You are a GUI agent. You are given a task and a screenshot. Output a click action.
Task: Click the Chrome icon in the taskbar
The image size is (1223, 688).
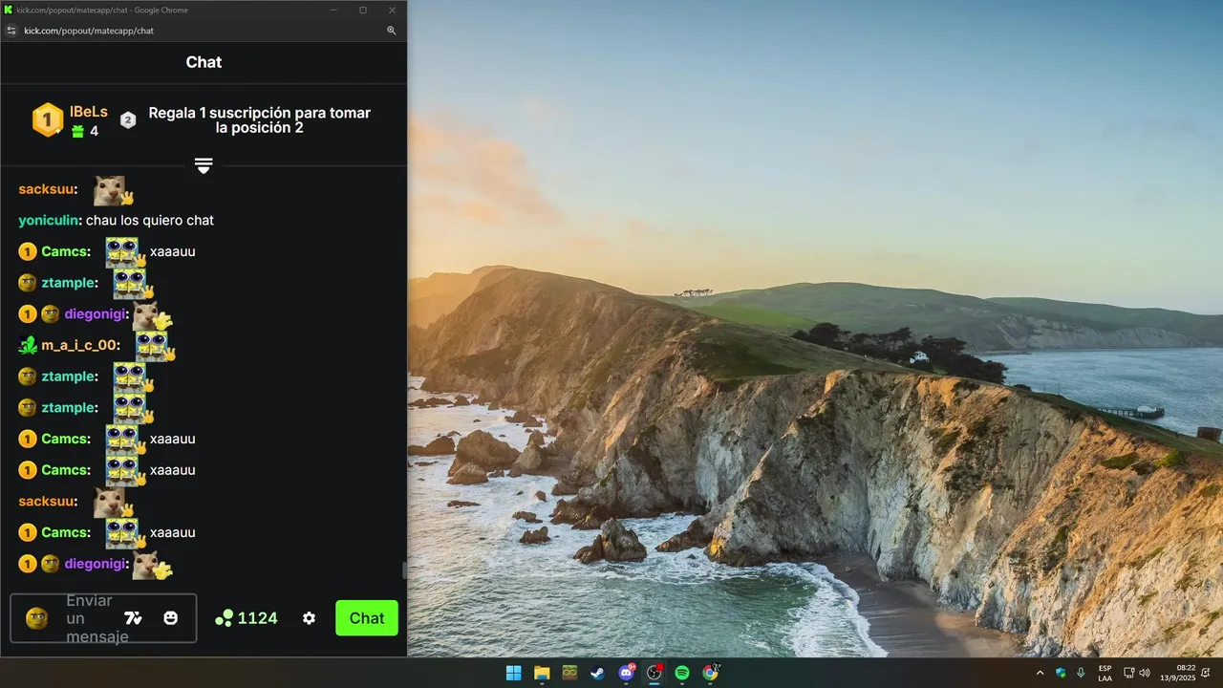point(710,673)
